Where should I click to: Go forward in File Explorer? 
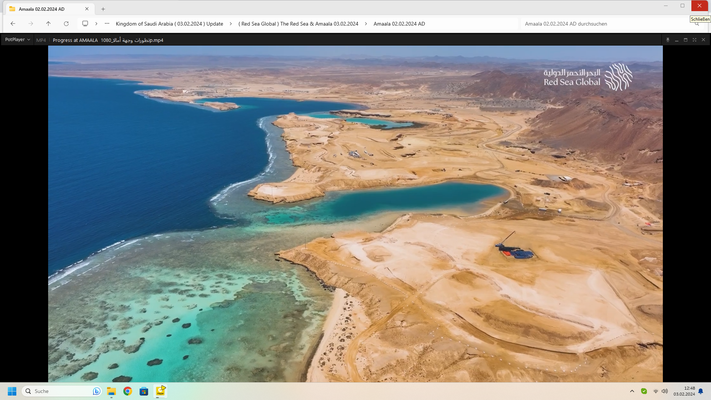click(31, 24)
